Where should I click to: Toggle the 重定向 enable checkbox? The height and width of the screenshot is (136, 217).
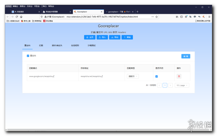(x=28, y=56)
